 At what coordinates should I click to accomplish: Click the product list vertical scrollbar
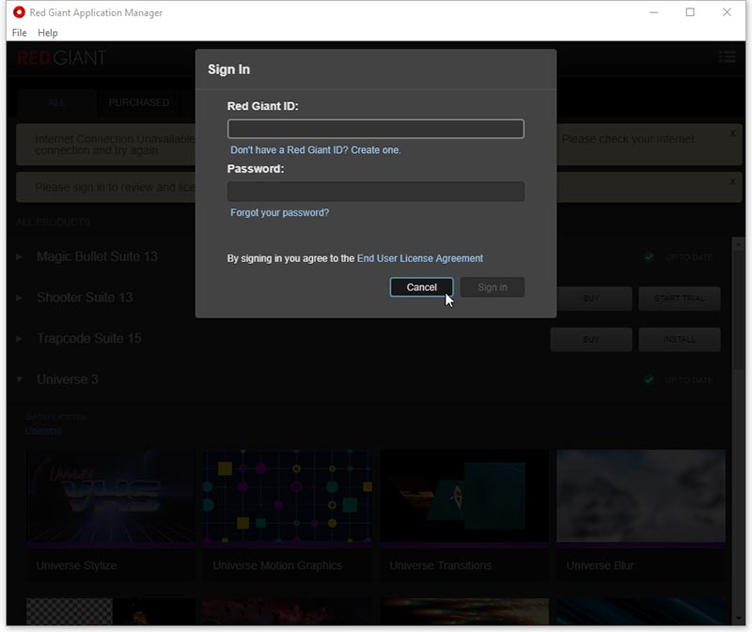pos(739,309)
